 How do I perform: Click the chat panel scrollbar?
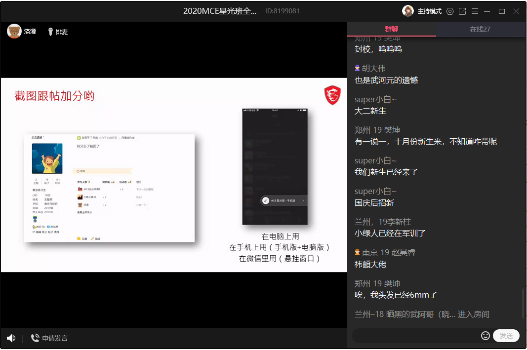click(x=523, y=302)
